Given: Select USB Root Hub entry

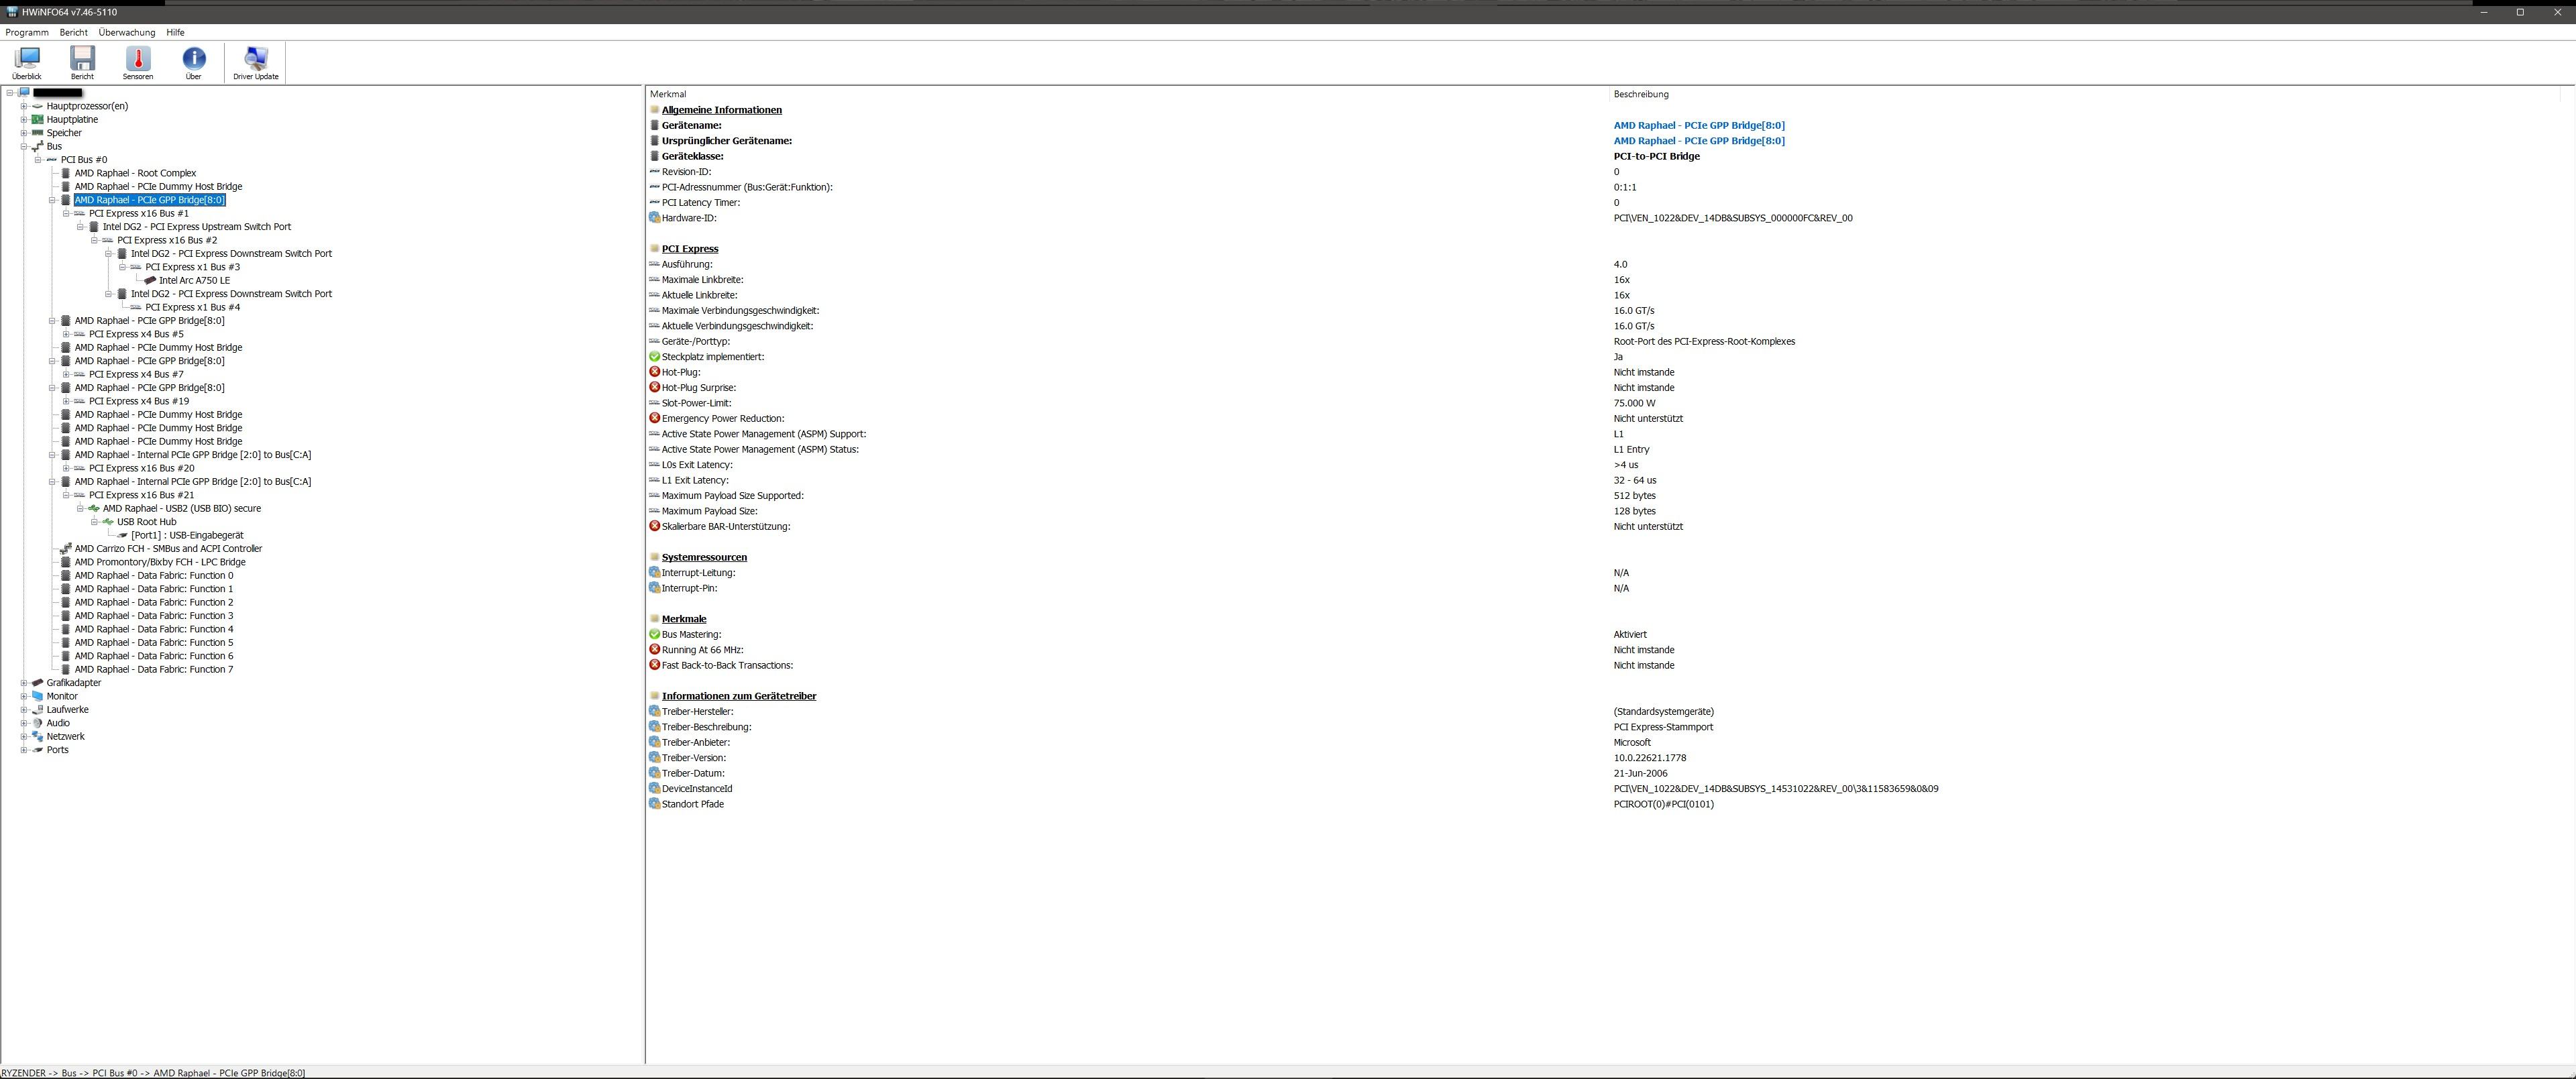Looking at the screenshot, I should pyautogui.click(x=146, y=522).
